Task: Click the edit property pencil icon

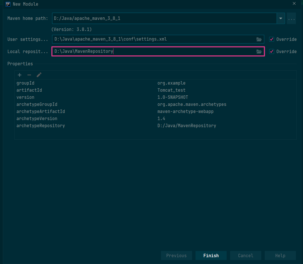Action: pos(39,75)
